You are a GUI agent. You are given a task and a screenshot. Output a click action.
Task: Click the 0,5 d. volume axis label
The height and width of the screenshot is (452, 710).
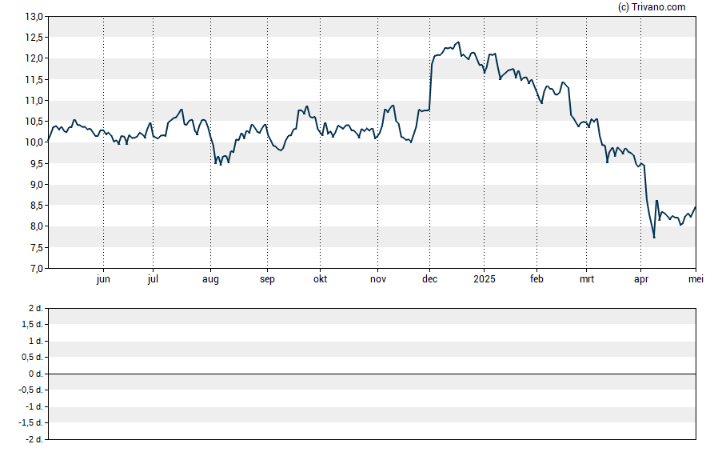tap(32, 358)
